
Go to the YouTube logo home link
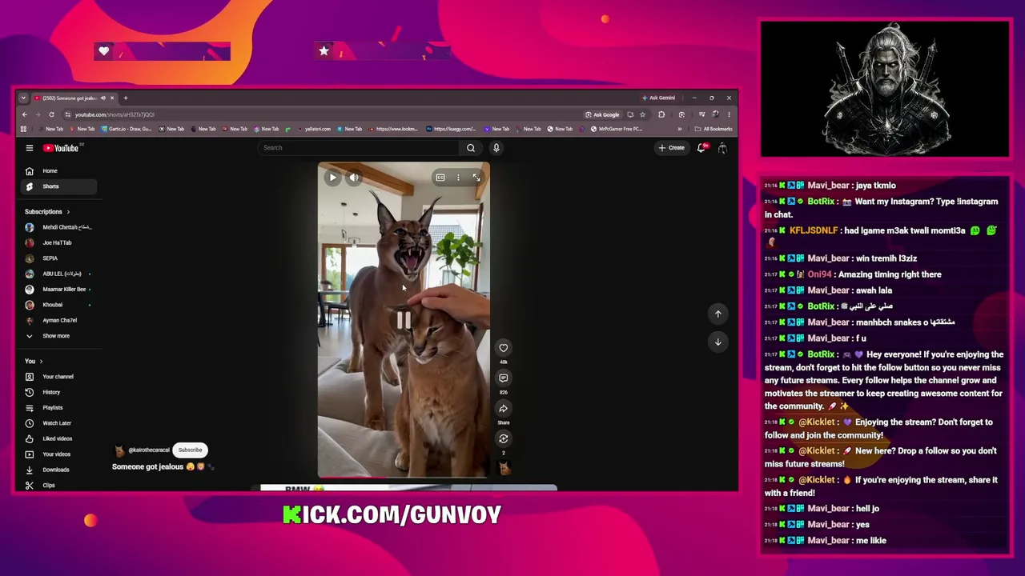(61, 148)
